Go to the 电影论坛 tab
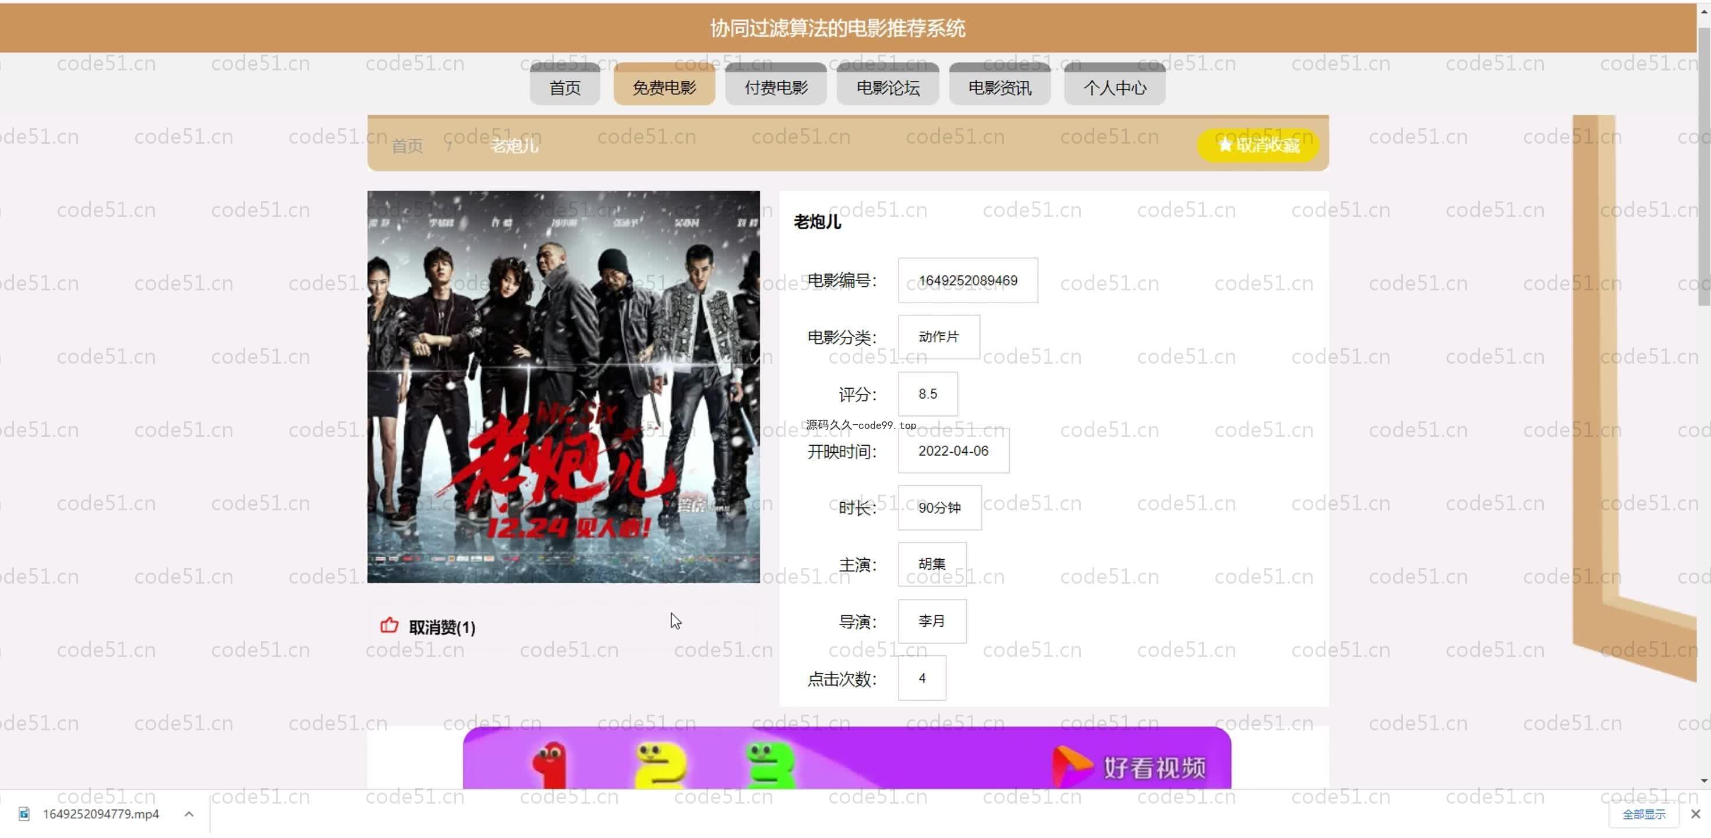The width and height of the screenshot is (1711, 838). point(888,85)
